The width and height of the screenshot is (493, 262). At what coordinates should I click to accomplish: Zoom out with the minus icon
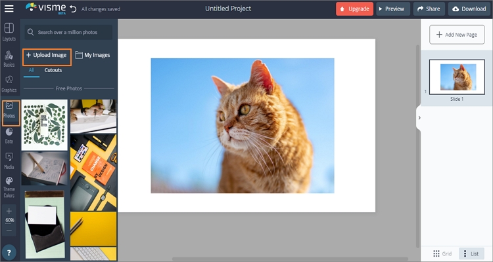[9, 231]
